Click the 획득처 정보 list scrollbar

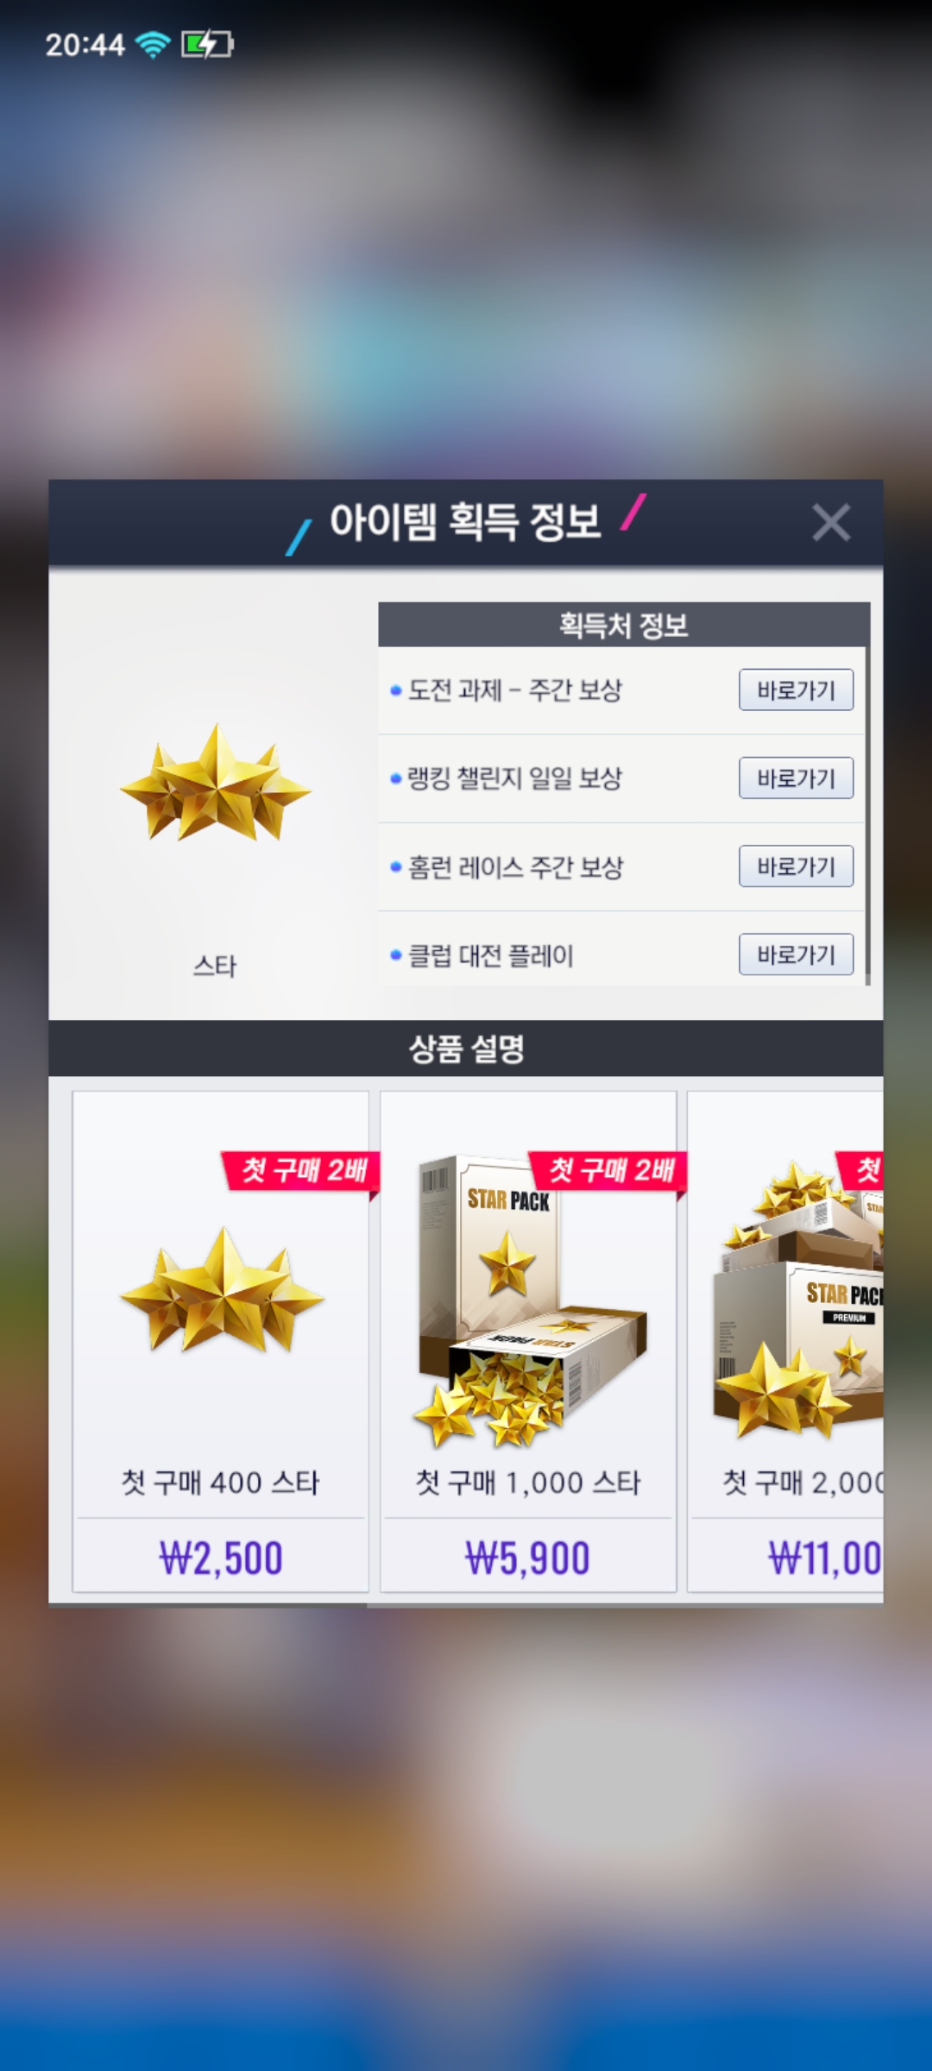point(867,794)
